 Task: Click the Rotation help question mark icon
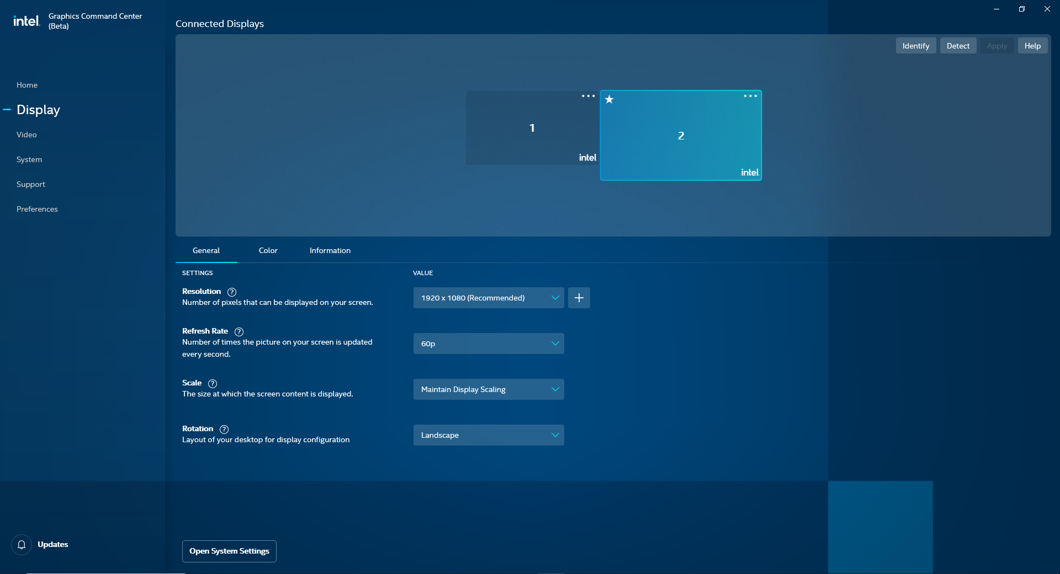pyautogui.click(x=224, y=430)
